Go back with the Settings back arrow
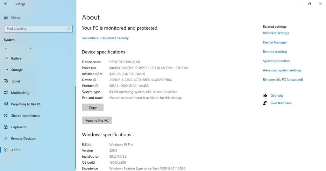 pyautogui.click(x=6, y=4)
